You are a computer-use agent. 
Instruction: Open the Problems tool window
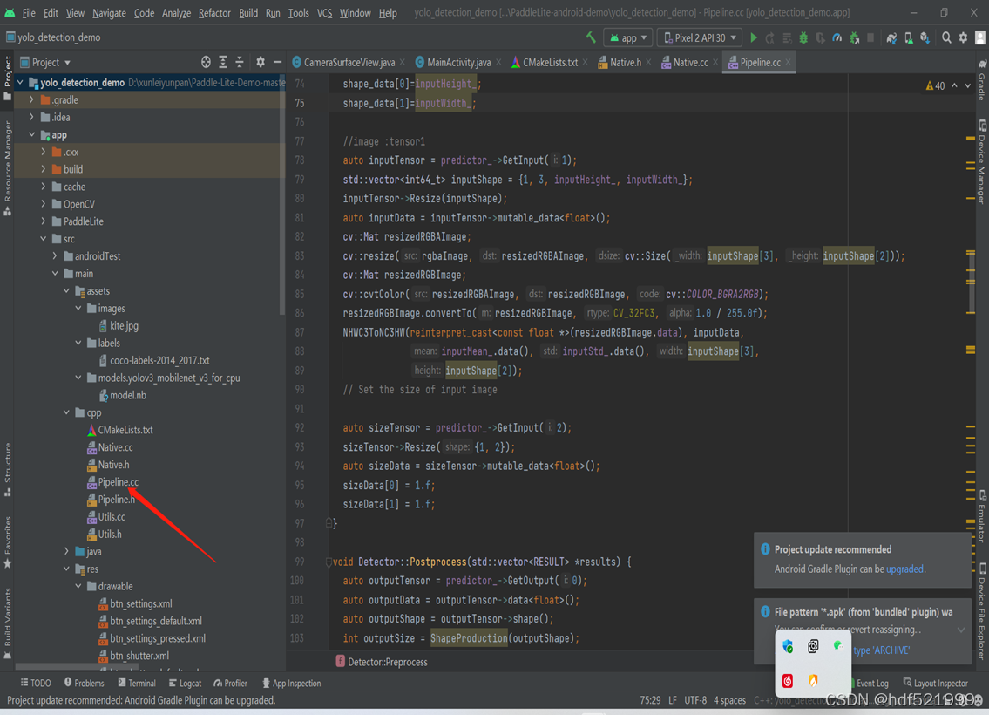(x=84, y=683)
